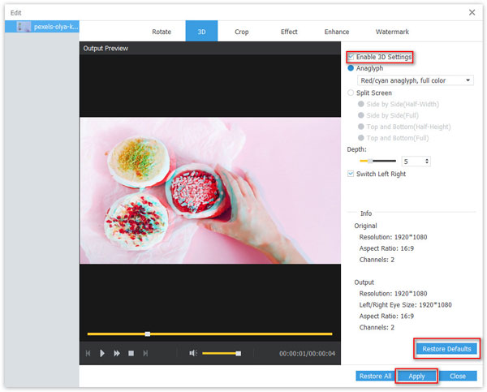Choose Side by Side(Full) option
The image size is (487, 392).
pos(360,115)
